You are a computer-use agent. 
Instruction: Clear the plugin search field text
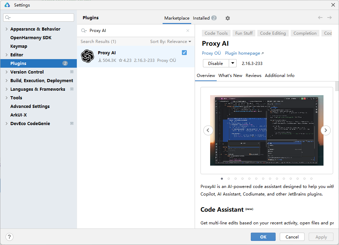[188, 31]
